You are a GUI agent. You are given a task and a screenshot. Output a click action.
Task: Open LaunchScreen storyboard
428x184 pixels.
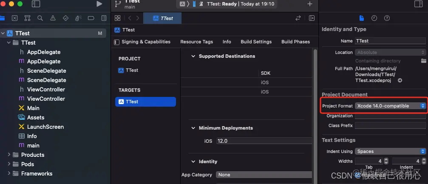pos(45,127)
